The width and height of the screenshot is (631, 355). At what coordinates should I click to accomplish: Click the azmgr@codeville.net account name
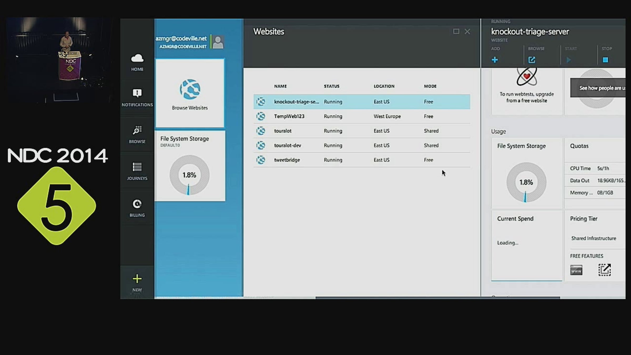[x=181, y=39]
